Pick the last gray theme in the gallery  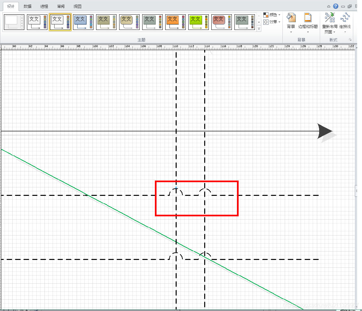[245, 22]
